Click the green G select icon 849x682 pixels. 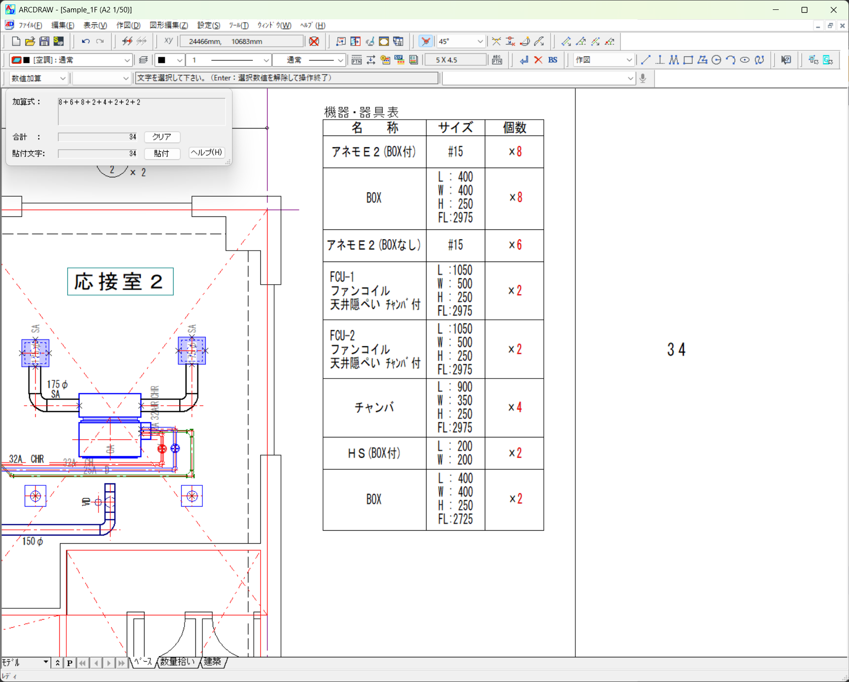[828, 60]
